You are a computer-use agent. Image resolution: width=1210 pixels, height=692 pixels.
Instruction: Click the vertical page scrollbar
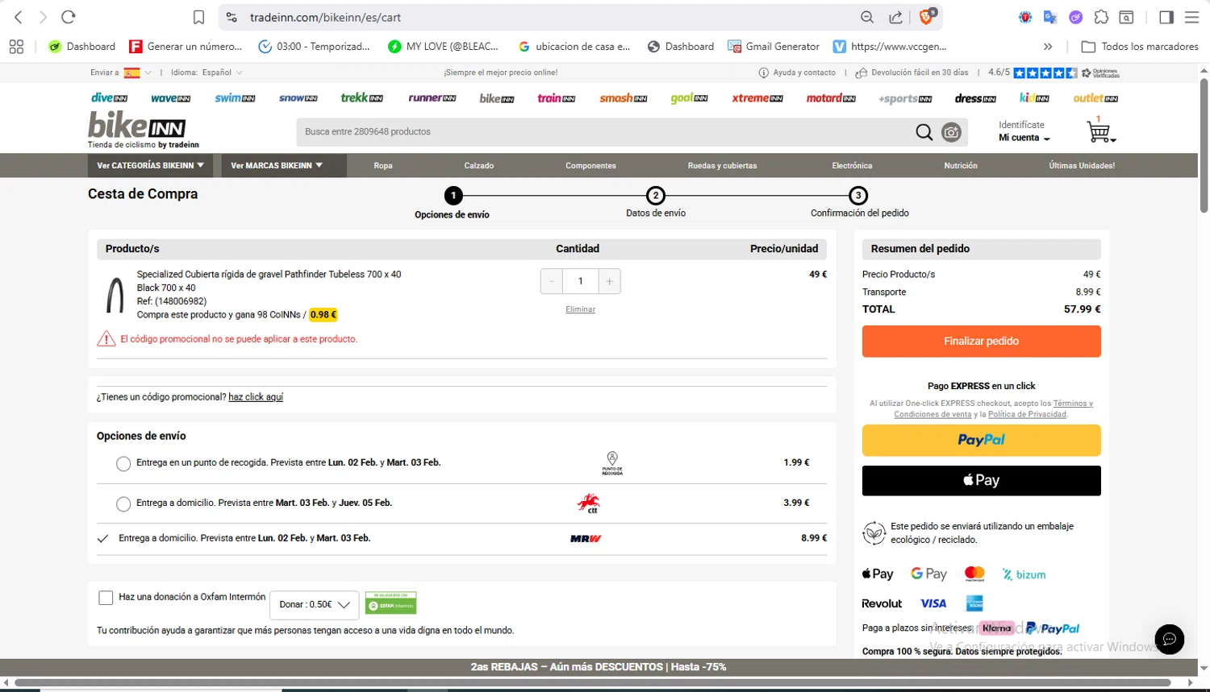point(1204,145)
